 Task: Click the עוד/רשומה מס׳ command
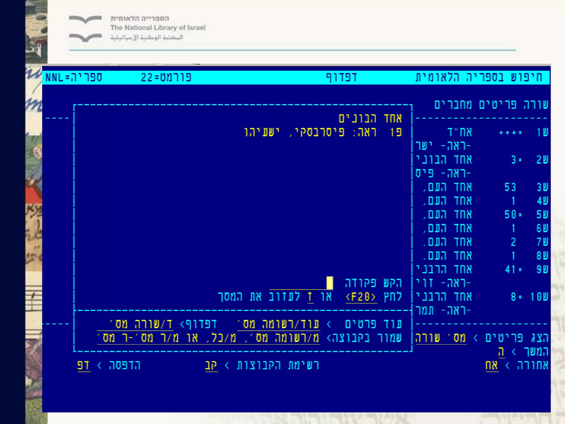point(279,324)
